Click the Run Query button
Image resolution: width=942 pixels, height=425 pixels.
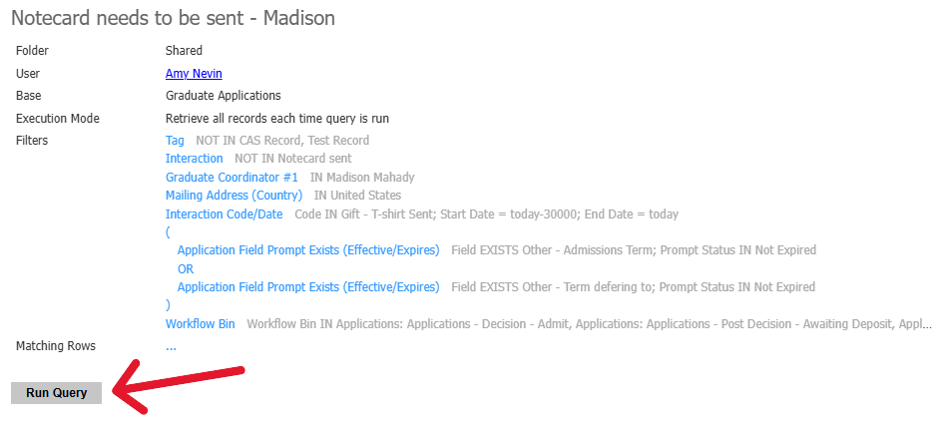(x=56, y=393)
